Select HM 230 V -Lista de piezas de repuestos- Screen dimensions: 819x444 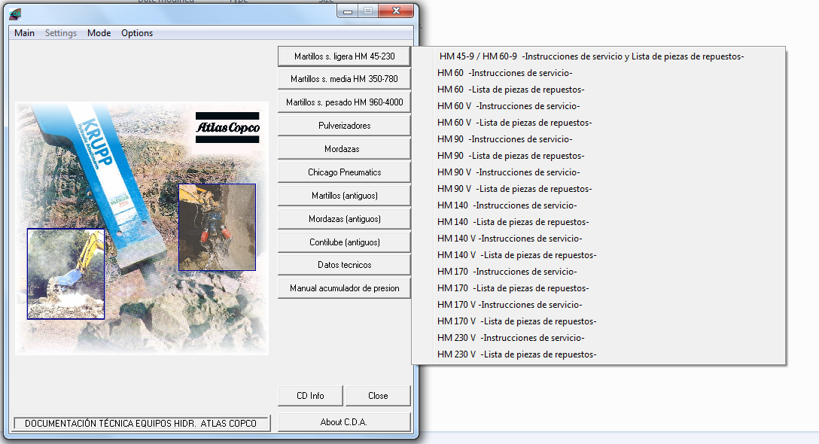point(598,354)
